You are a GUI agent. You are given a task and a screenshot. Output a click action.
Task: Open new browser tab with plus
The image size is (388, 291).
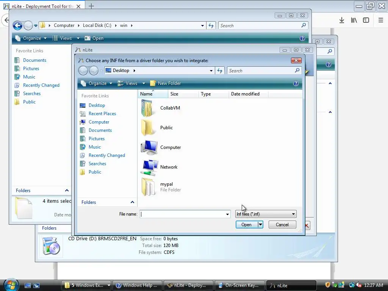[91, 6]
